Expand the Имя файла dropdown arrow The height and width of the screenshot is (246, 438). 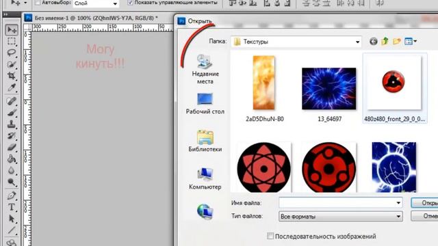point(398,203)
